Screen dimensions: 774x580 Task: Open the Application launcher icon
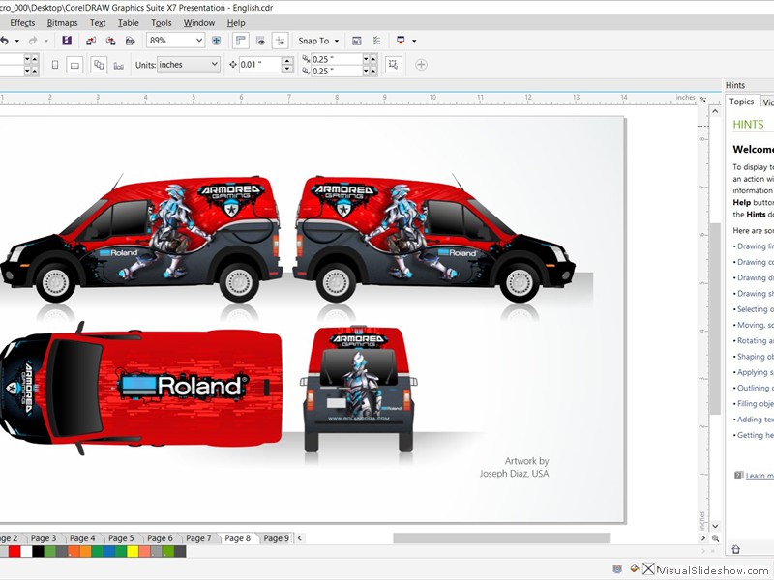pos(401,41)
